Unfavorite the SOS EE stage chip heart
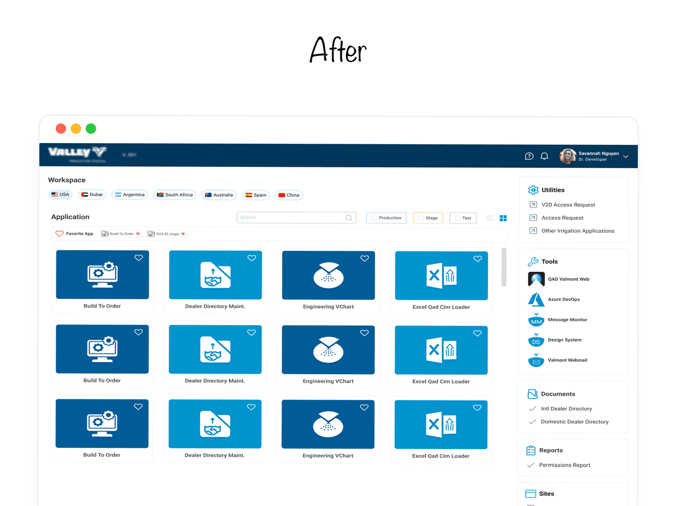Screen dimensions: 676x506 183,234
